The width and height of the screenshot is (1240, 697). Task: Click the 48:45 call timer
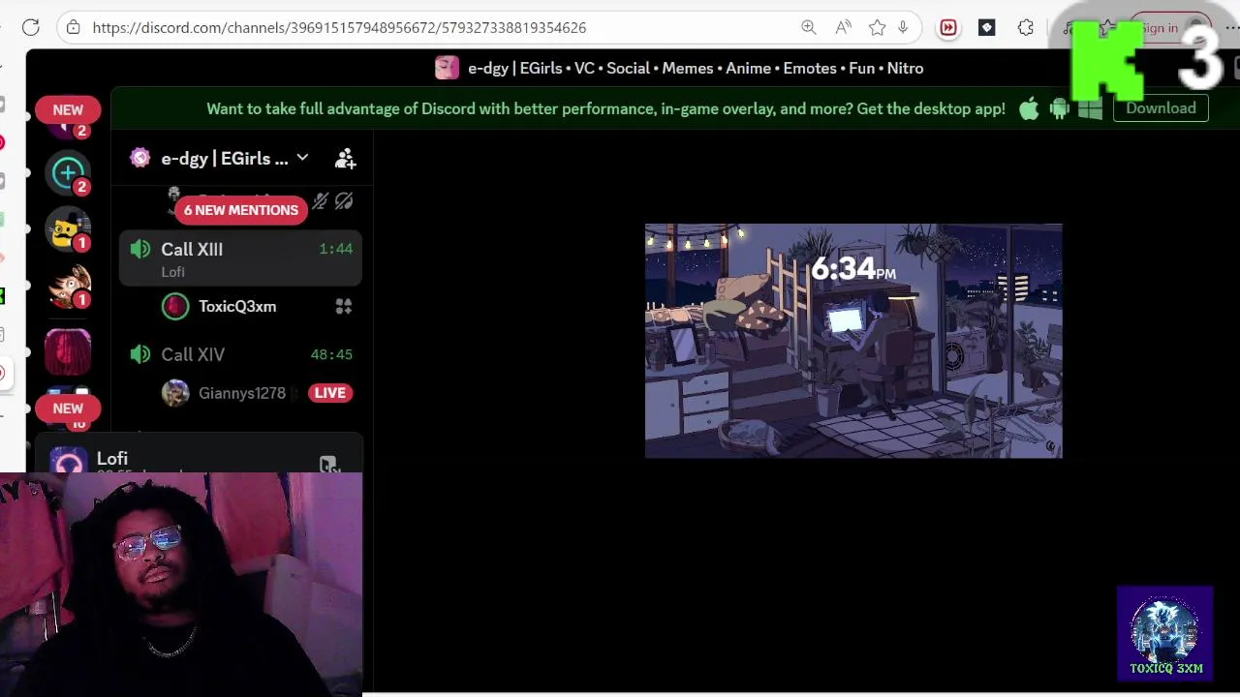pos(331,354)
